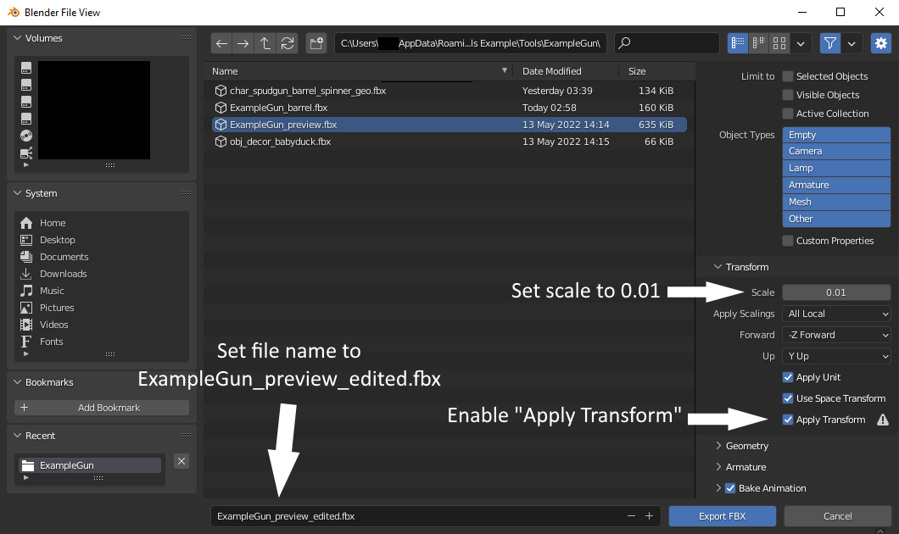Decrement the file name number

coord(631,516)
